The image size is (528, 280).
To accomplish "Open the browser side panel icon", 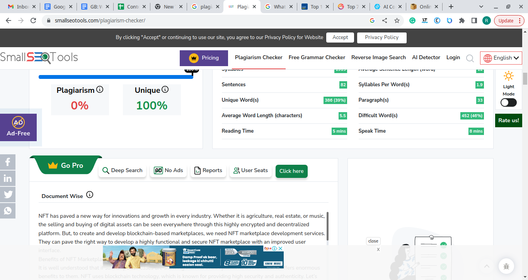I will point(474,21).
